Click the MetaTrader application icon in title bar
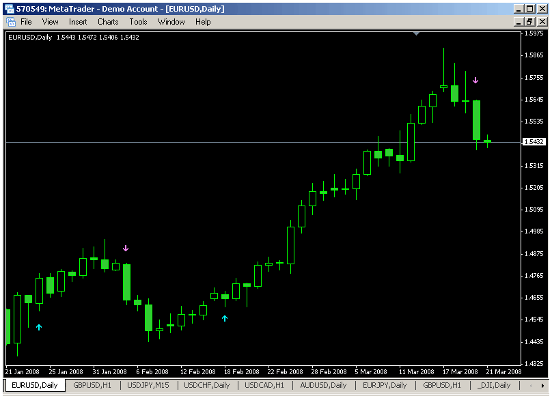The height and width of the screenshot is (396, 552). pyautogui.click(x=10, y=9)
